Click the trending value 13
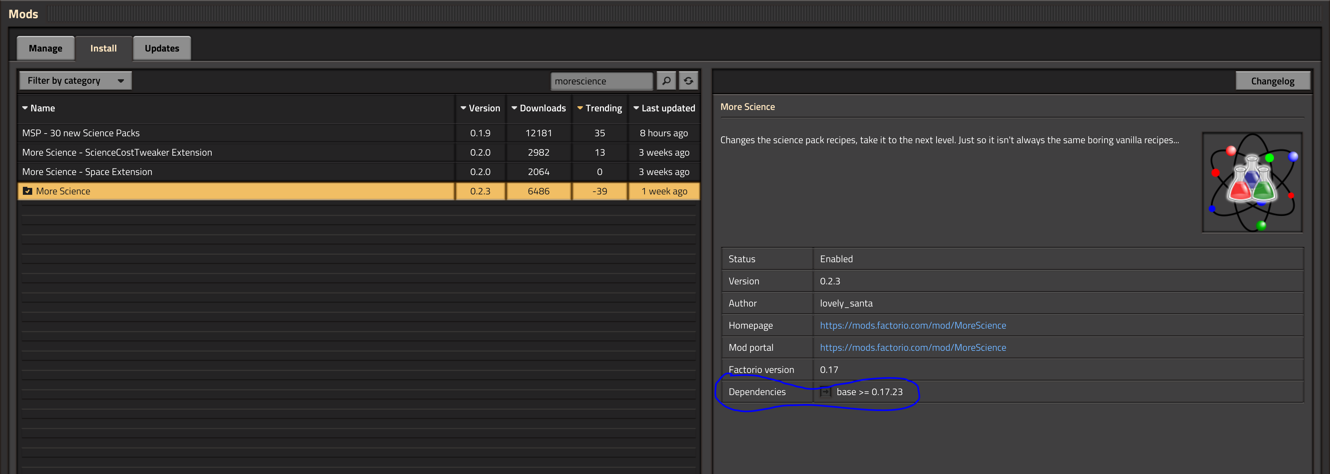 point(600,153)
